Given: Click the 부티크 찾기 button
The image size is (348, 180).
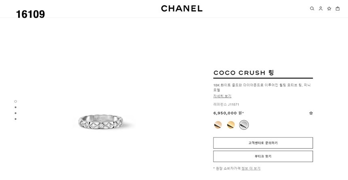Looking at the screenshot, I should [263, 156].
